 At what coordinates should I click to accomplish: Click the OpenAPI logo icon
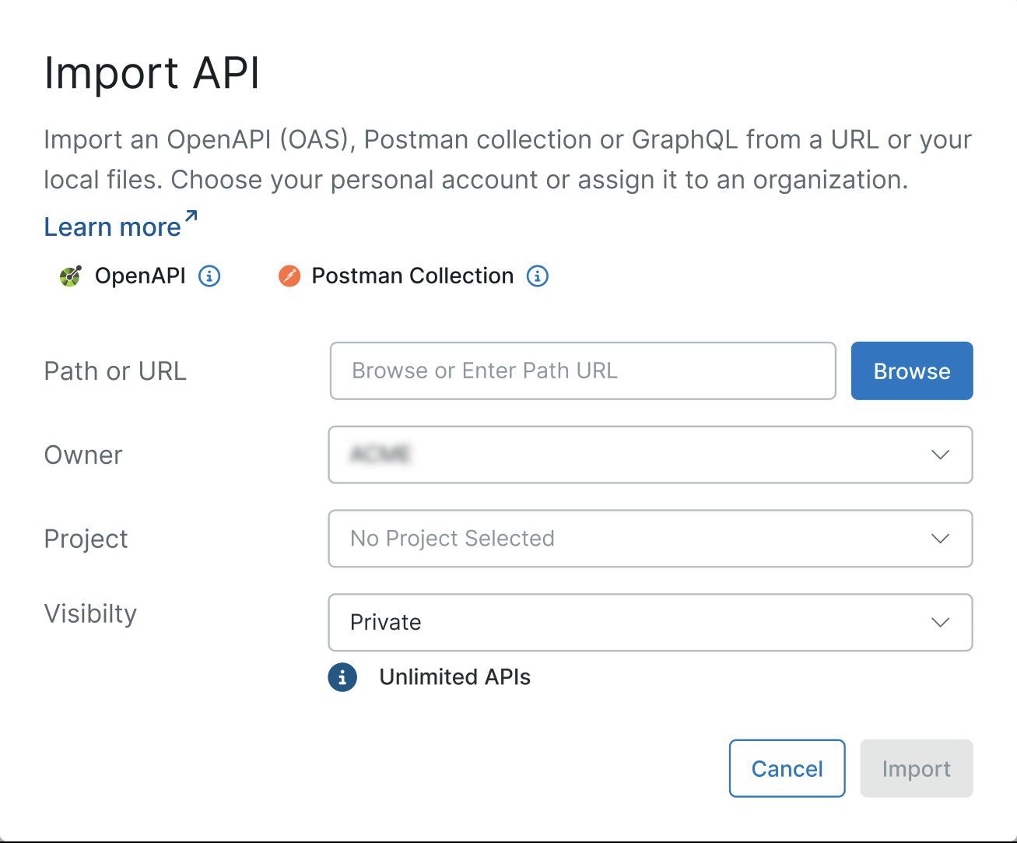69,276
